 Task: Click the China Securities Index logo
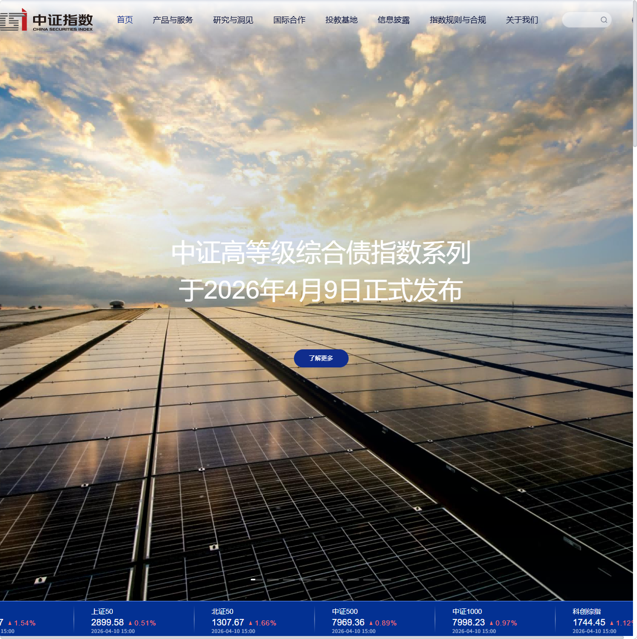[x=47, y=20]
